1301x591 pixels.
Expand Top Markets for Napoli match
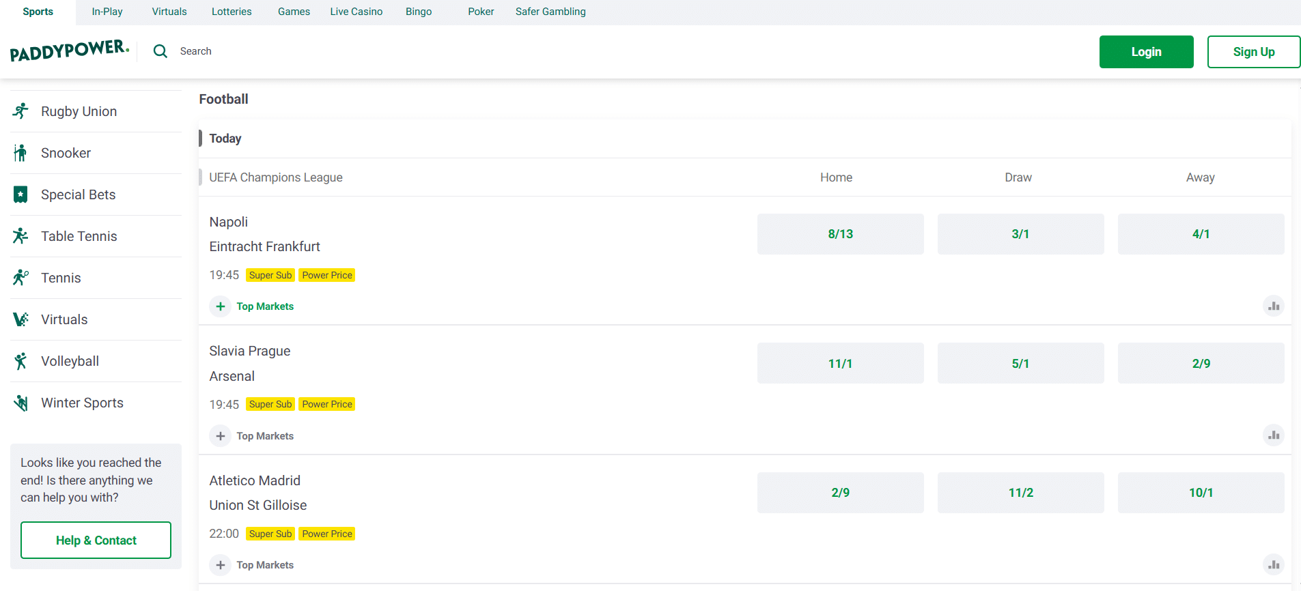(x=252, y=306)
